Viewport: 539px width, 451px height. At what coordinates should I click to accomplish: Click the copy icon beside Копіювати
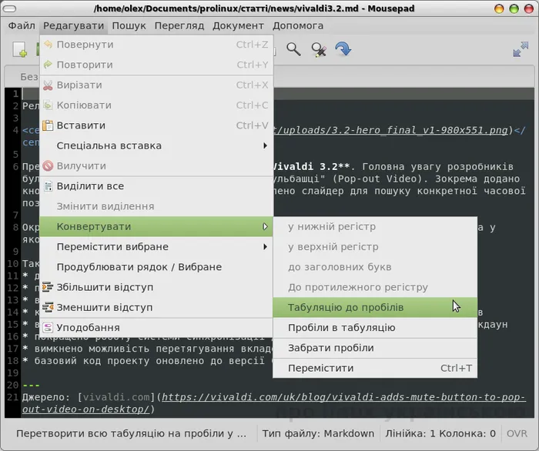(x=48, y=105)
